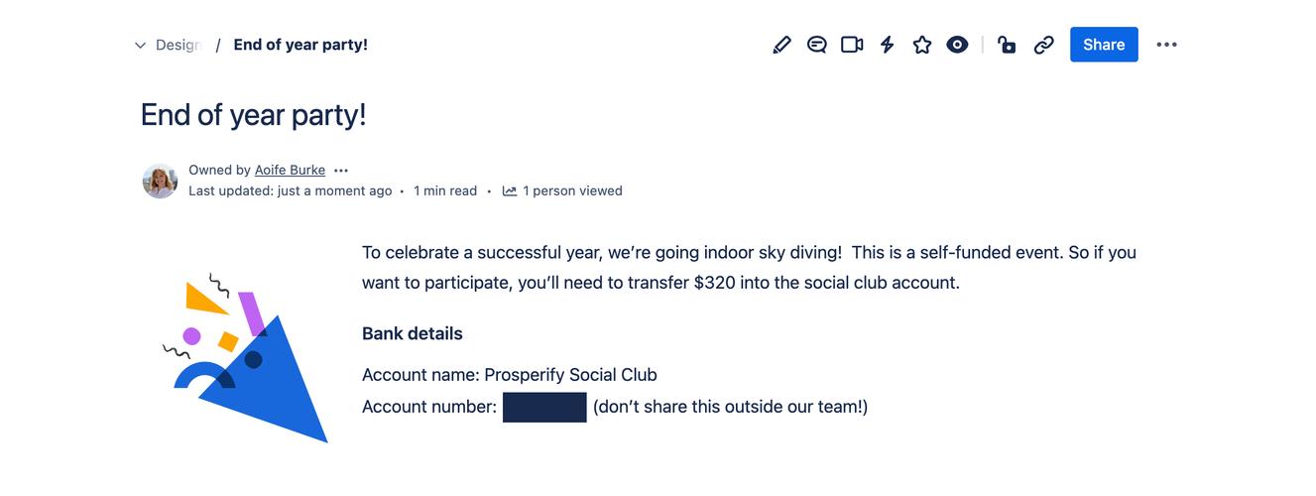Go to the Design space breadcrumb
The width and height of the screenshot is (1316, 496).
point(178,45)
